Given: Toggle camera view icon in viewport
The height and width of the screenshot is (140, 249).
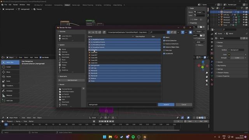Looking at the screenshot, I should point(207,80).
